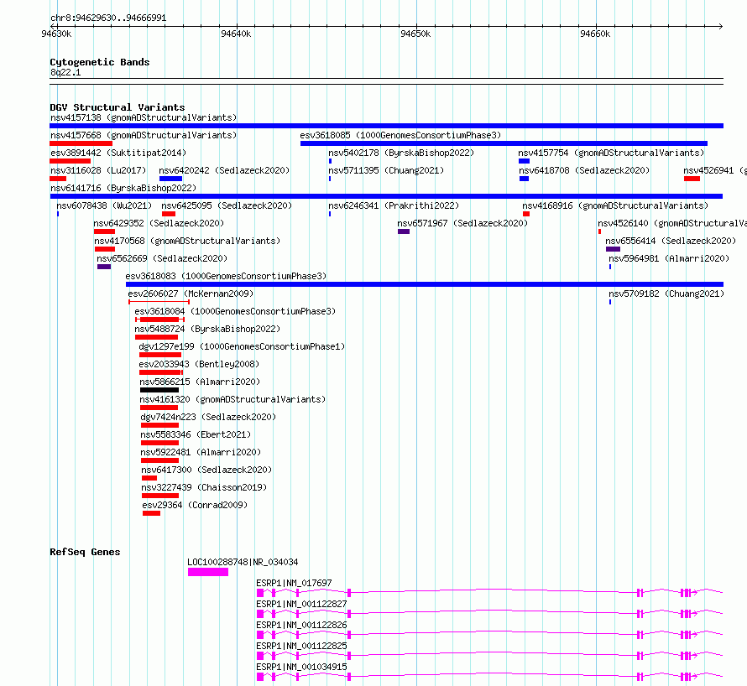Image resolution: width=747 pixels, height=686 pixels.
Task: Click the nsv6420242 Sedlazeck2020 label
Action: point(224,170)
